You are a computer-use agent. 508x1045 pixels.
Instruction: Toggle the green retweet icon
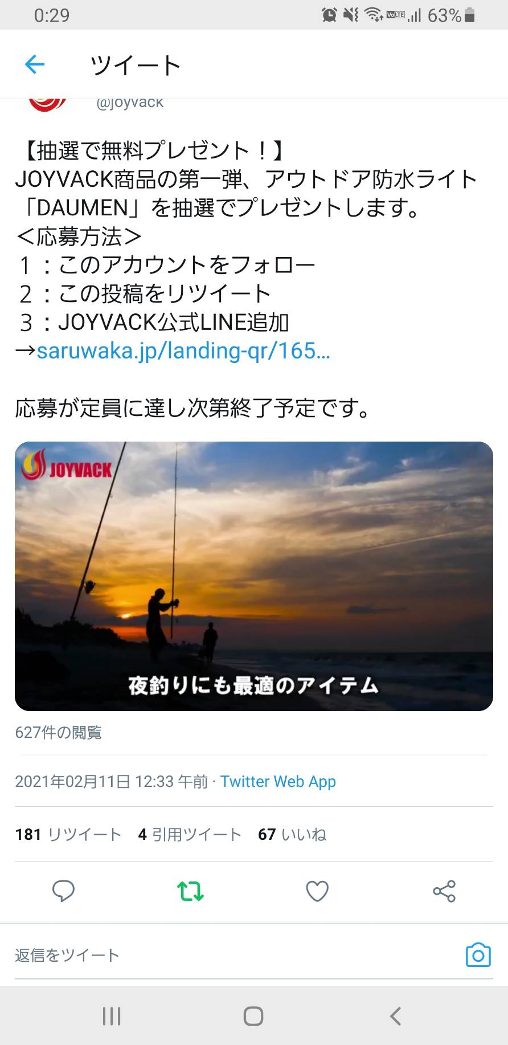pyautogui.click(x=190, y=891)
